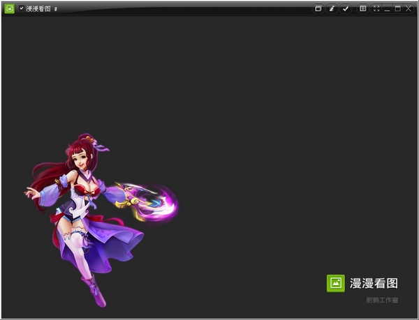
Task: Toggle the checkbox beside 漫漫看图 title
Action: (22, 8)
